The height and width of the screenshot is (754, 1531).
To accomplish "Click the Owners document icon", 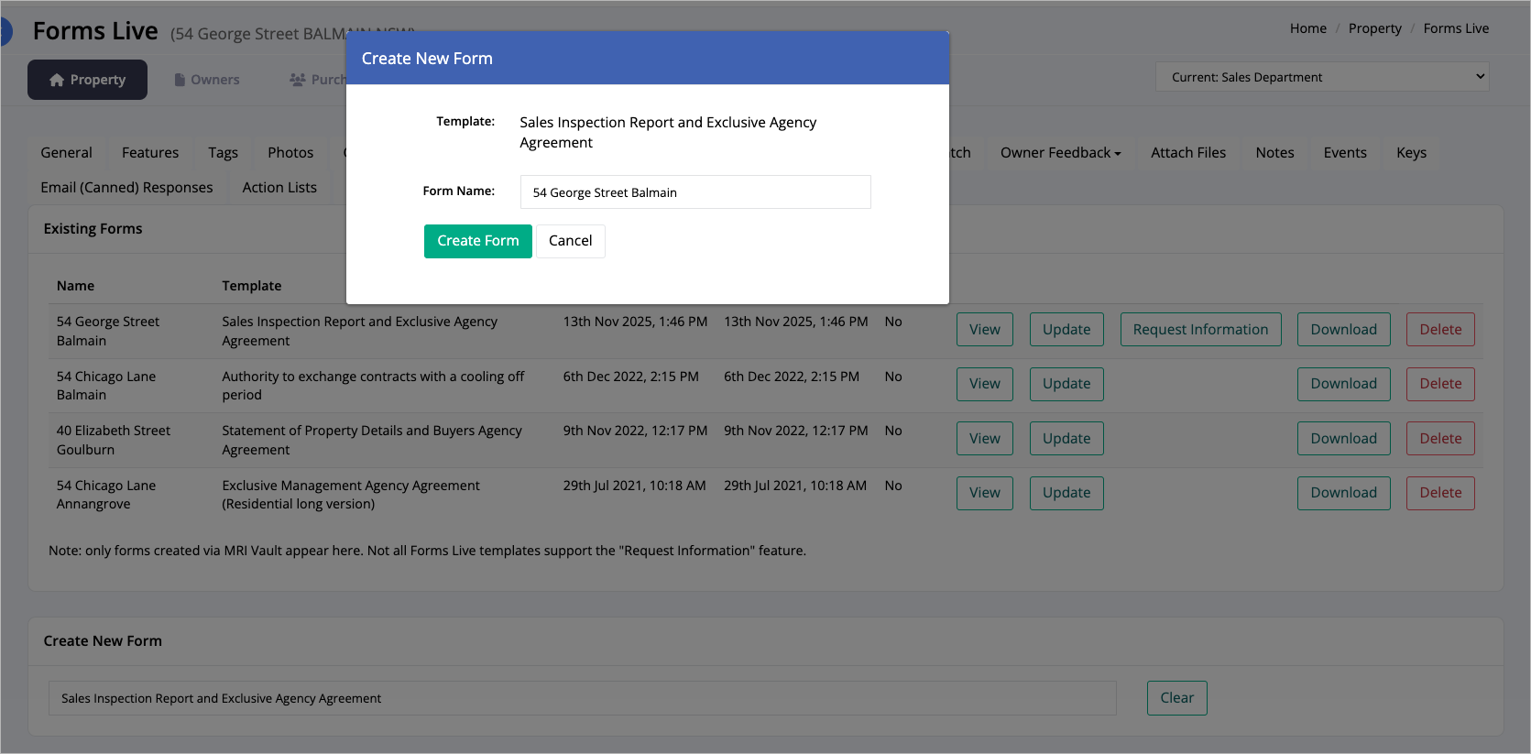I will pos(180,80).
